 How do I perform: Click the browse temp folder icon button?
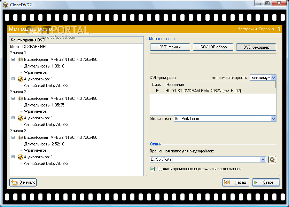[x=272, y=159]
